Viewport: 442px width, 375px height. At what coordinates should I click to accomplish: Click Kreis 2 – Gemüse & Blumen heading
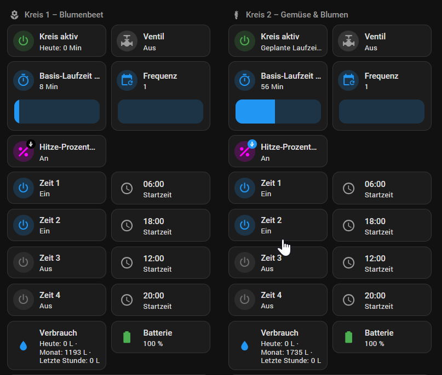[x=297, y=15]
